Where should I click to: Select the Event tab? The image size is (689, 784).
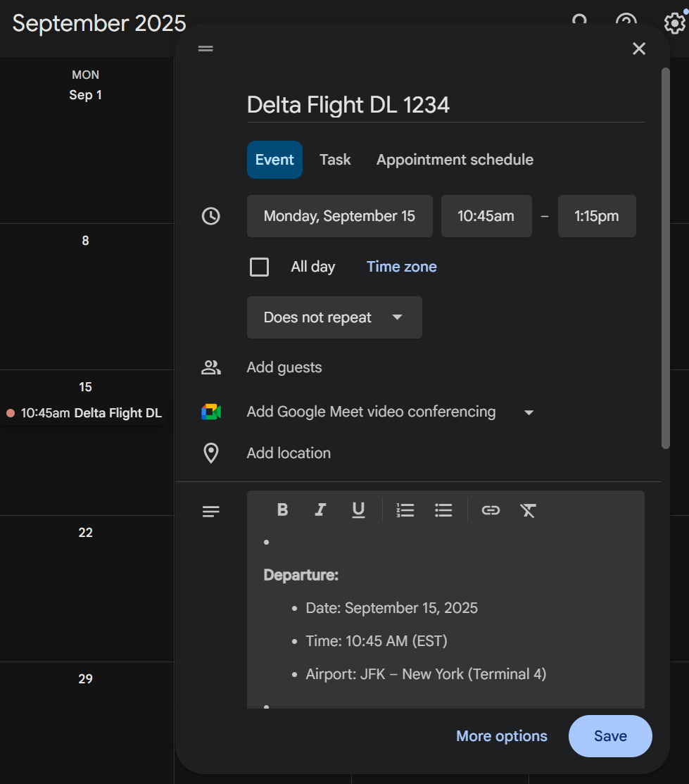(274, 160)
